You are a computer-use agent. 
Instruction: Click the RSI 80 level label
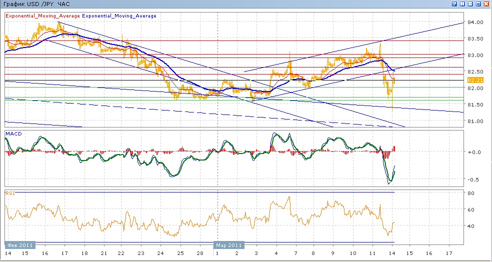coord(470,193)
